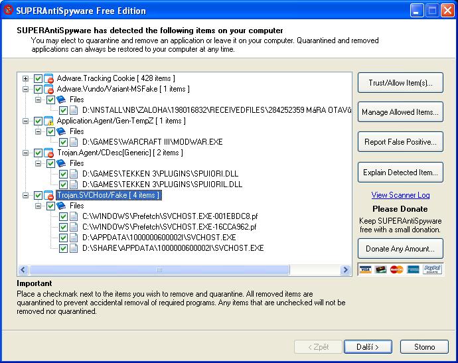Uncheck the D:\SHARE\APPDATA SVCHOST.EXE checkbox
This screenshot has width=458, height=363.
63,248
